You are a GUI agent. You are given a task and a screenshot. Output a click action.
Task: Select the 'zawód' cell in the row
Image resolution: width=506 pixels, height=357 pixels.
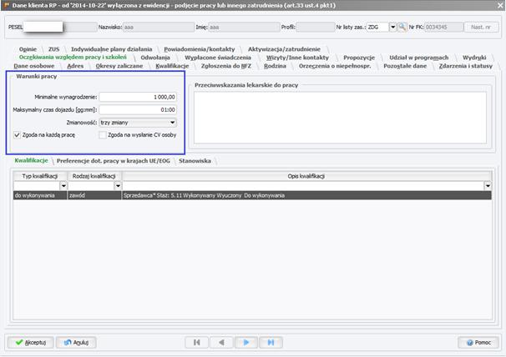click(94, 195)
